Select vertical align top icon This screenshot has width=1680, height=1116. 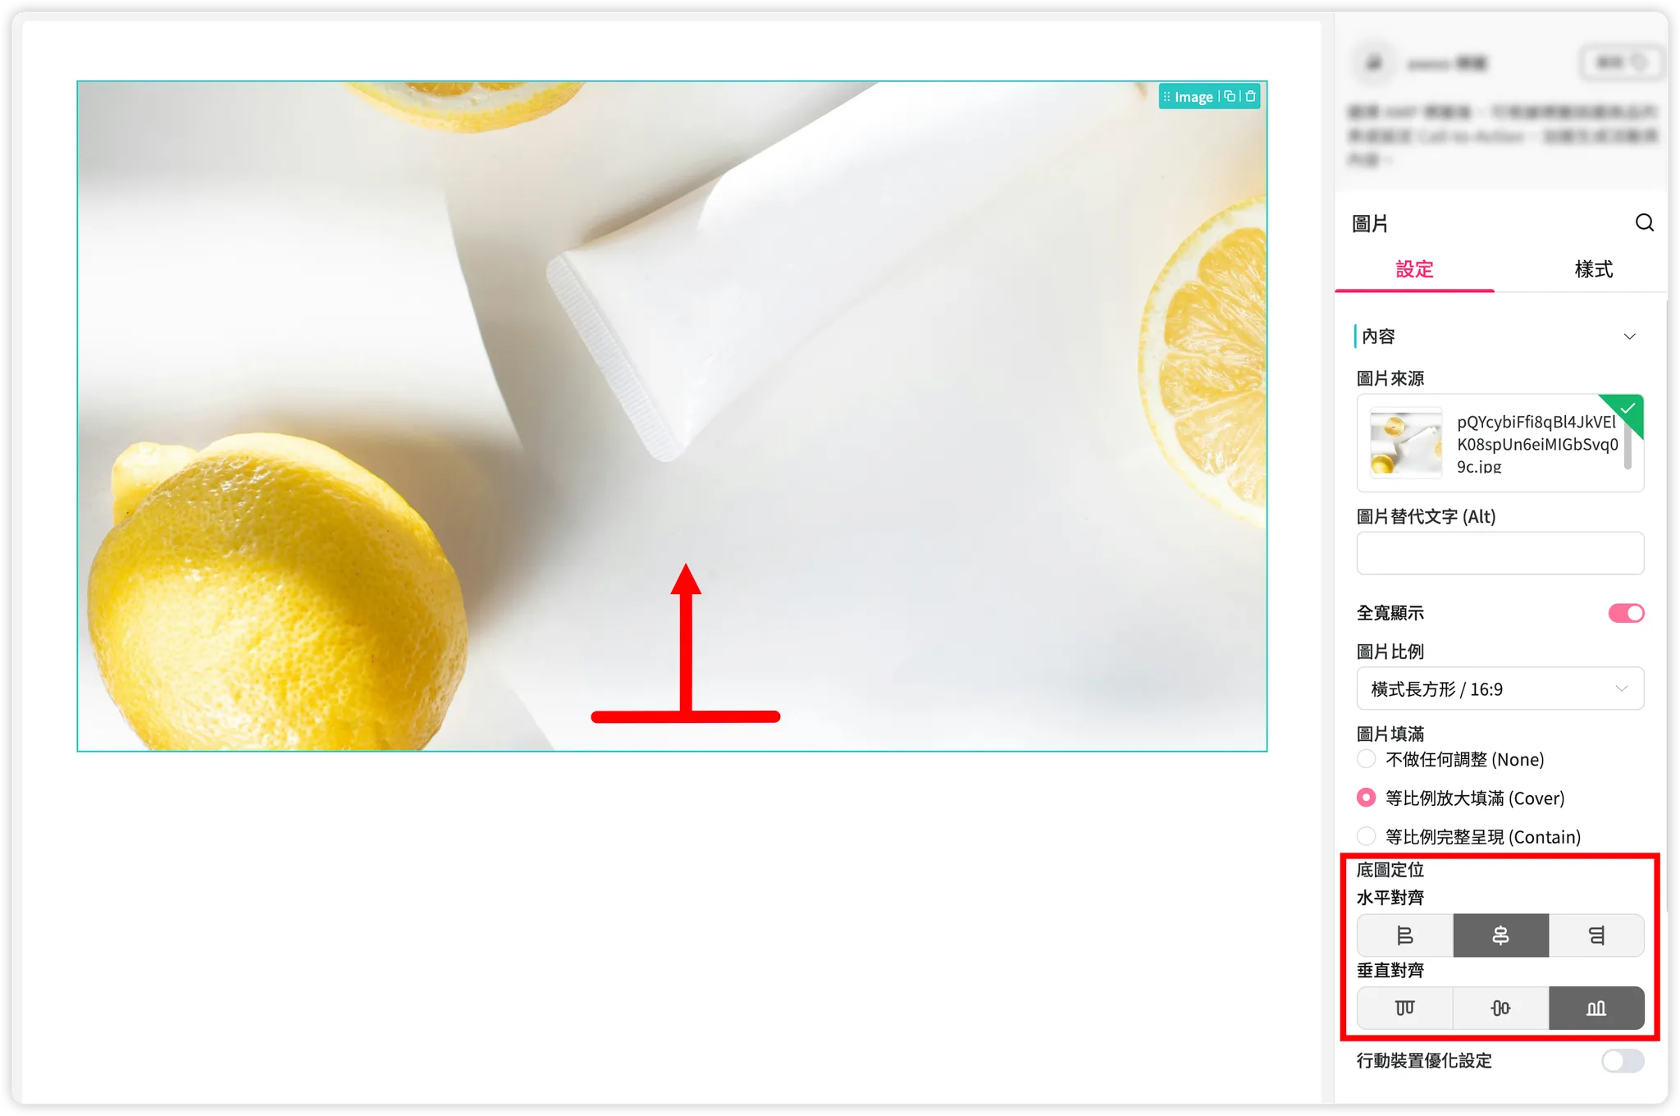click(1404, 1008)
